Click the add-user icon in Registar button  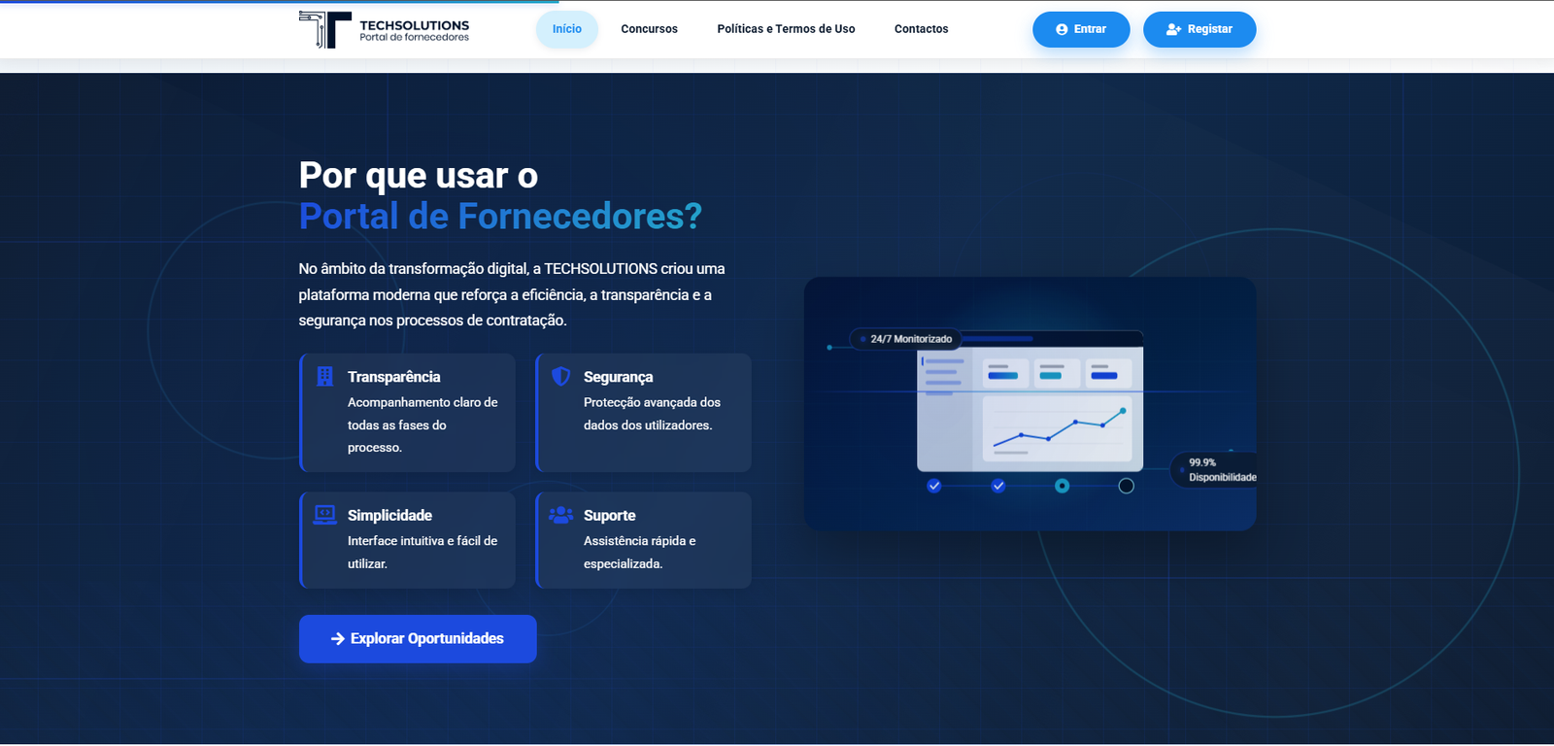[x=1173, y=29]
